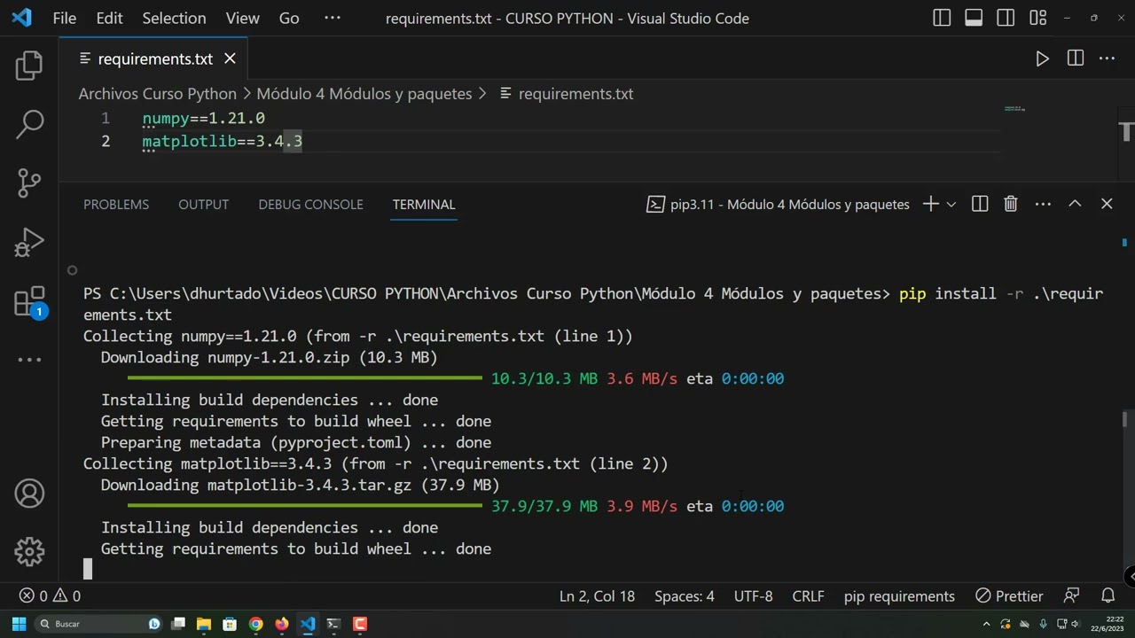The image size is (1135, 638).
Task: Expand the Módulo 4 Módulos y paquetes breadcrumb
Action: point(364,94)
